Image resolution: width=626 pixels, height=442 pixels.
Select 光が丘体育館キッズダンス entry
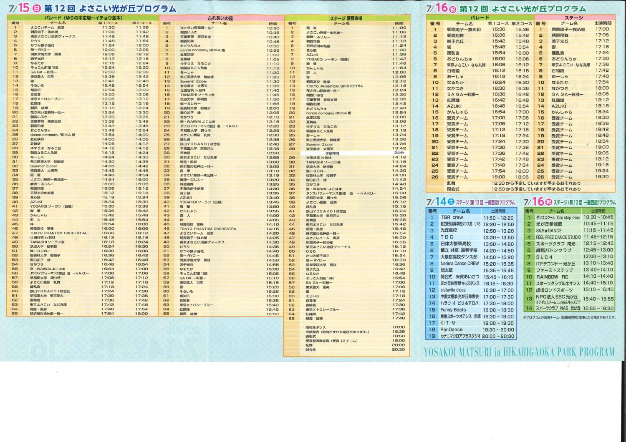(460, 284)
